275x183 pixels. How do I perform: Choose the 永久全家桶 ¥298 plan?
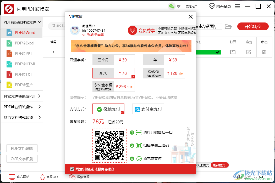pyautogui.click(x=114, y=87)
